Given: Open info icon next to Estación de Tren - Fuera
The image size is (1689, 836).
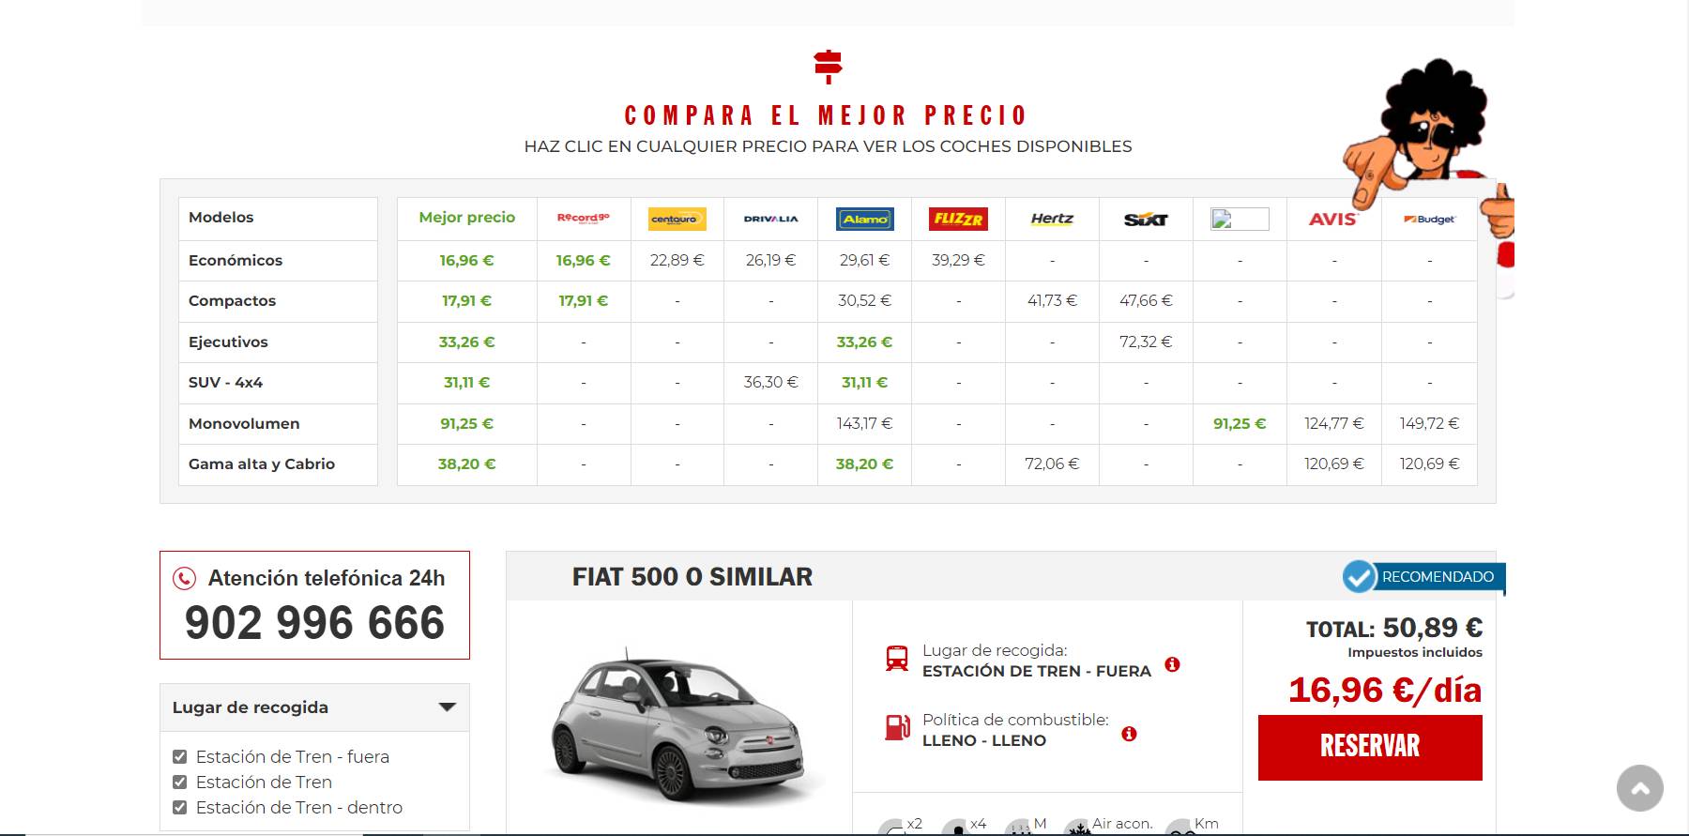Looking at the screenshot, I should click(1172, 664).
